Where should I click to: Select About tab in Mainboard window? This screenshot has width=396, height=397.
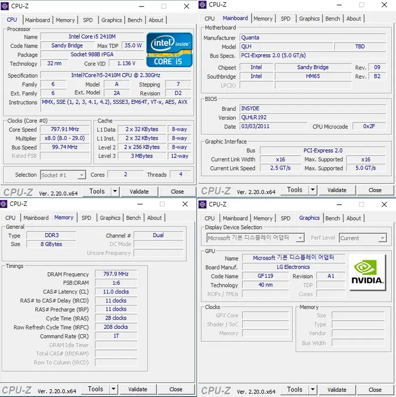click(353, 18)
